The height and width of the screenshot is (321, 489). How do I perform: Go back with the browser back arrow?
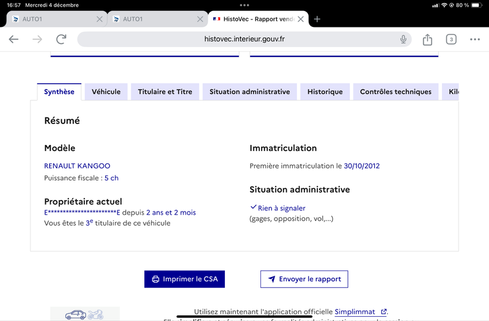click(x=13, y=39)
